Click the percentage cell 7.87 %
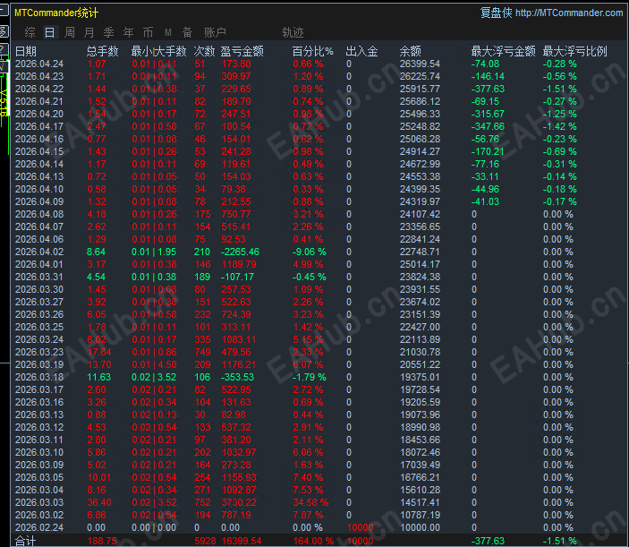 [308, 515]
